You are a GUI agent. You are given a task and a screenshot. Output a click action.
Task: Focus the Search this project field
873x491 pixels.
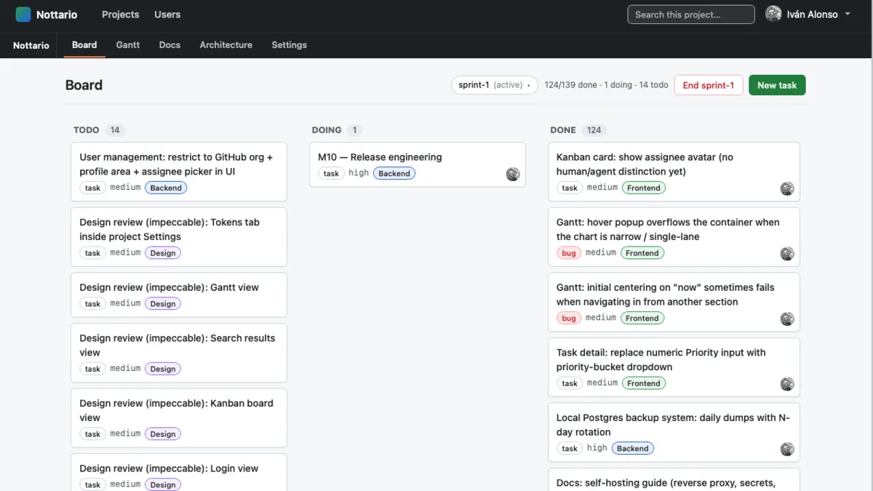(x=691, y=15)
